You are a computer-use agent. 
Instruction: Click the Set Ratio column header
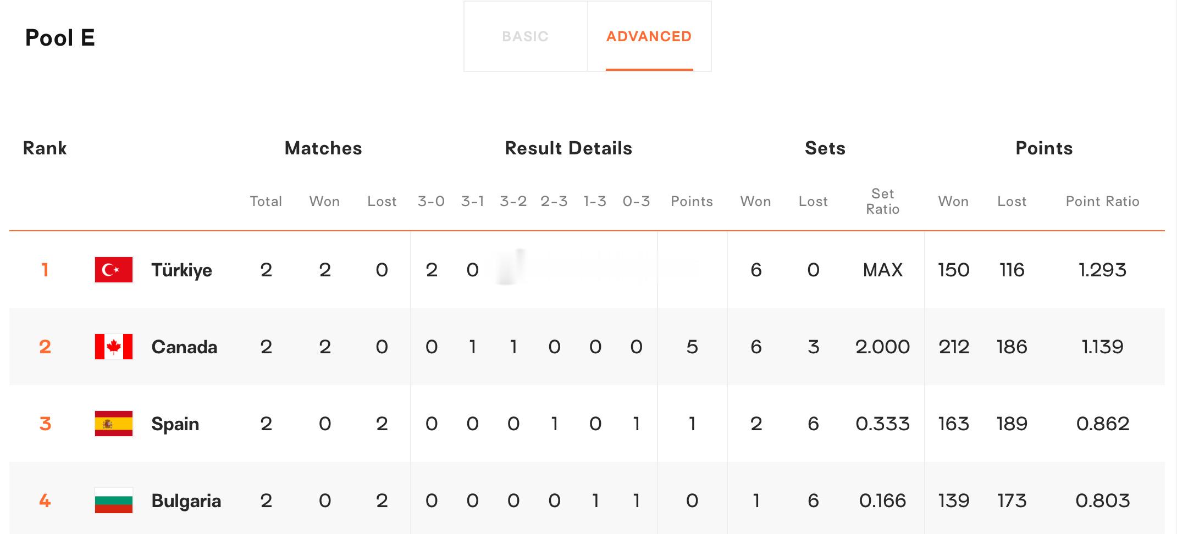tap(882, 202)
